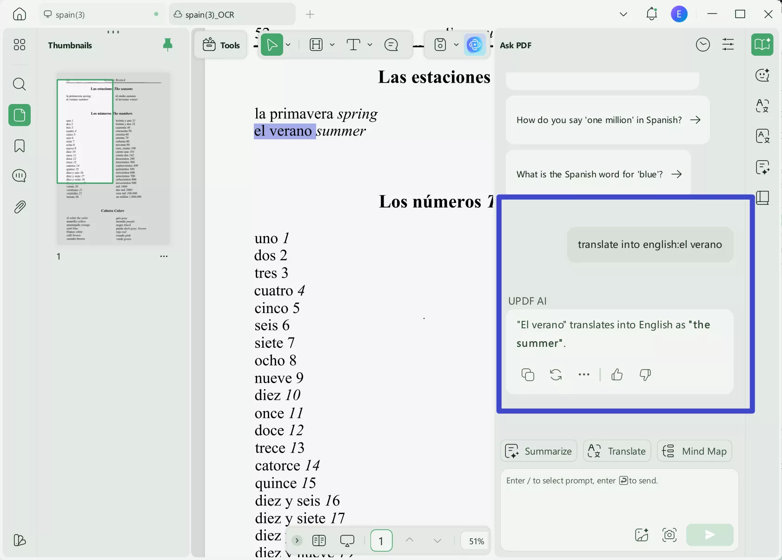Viewport: 782px width, 560px height.
Task: Give a thumbs up to the AI answer
Action: pos(616,375)
